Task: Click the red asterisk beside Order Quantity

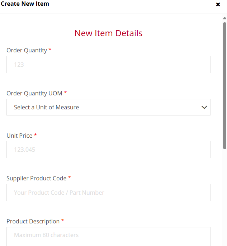Action: click(50, 49)
